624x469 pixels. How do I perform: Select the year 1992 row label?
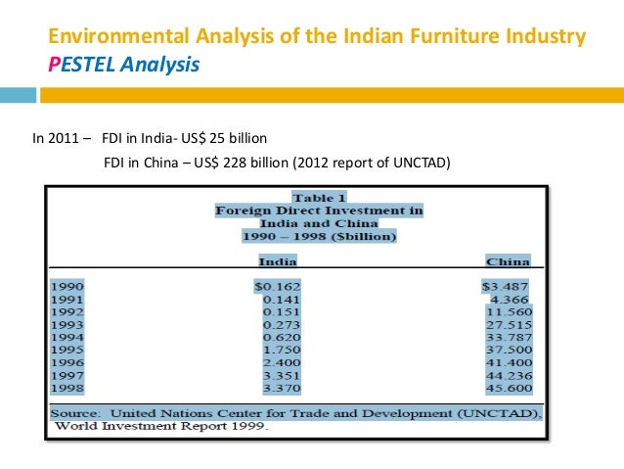[67, 312]
